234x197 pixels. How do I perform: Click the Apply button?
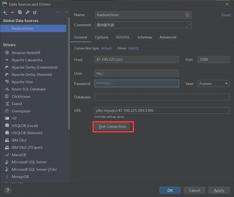coord(219,190)
